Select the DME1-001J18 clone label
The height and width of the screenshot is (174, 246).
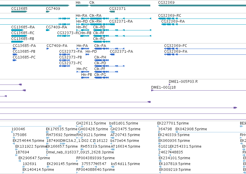[163, 87]
